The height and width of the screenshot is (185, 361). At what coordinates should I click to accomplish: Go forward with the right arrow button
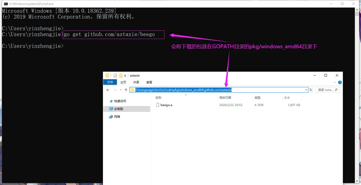coord(115,90)
